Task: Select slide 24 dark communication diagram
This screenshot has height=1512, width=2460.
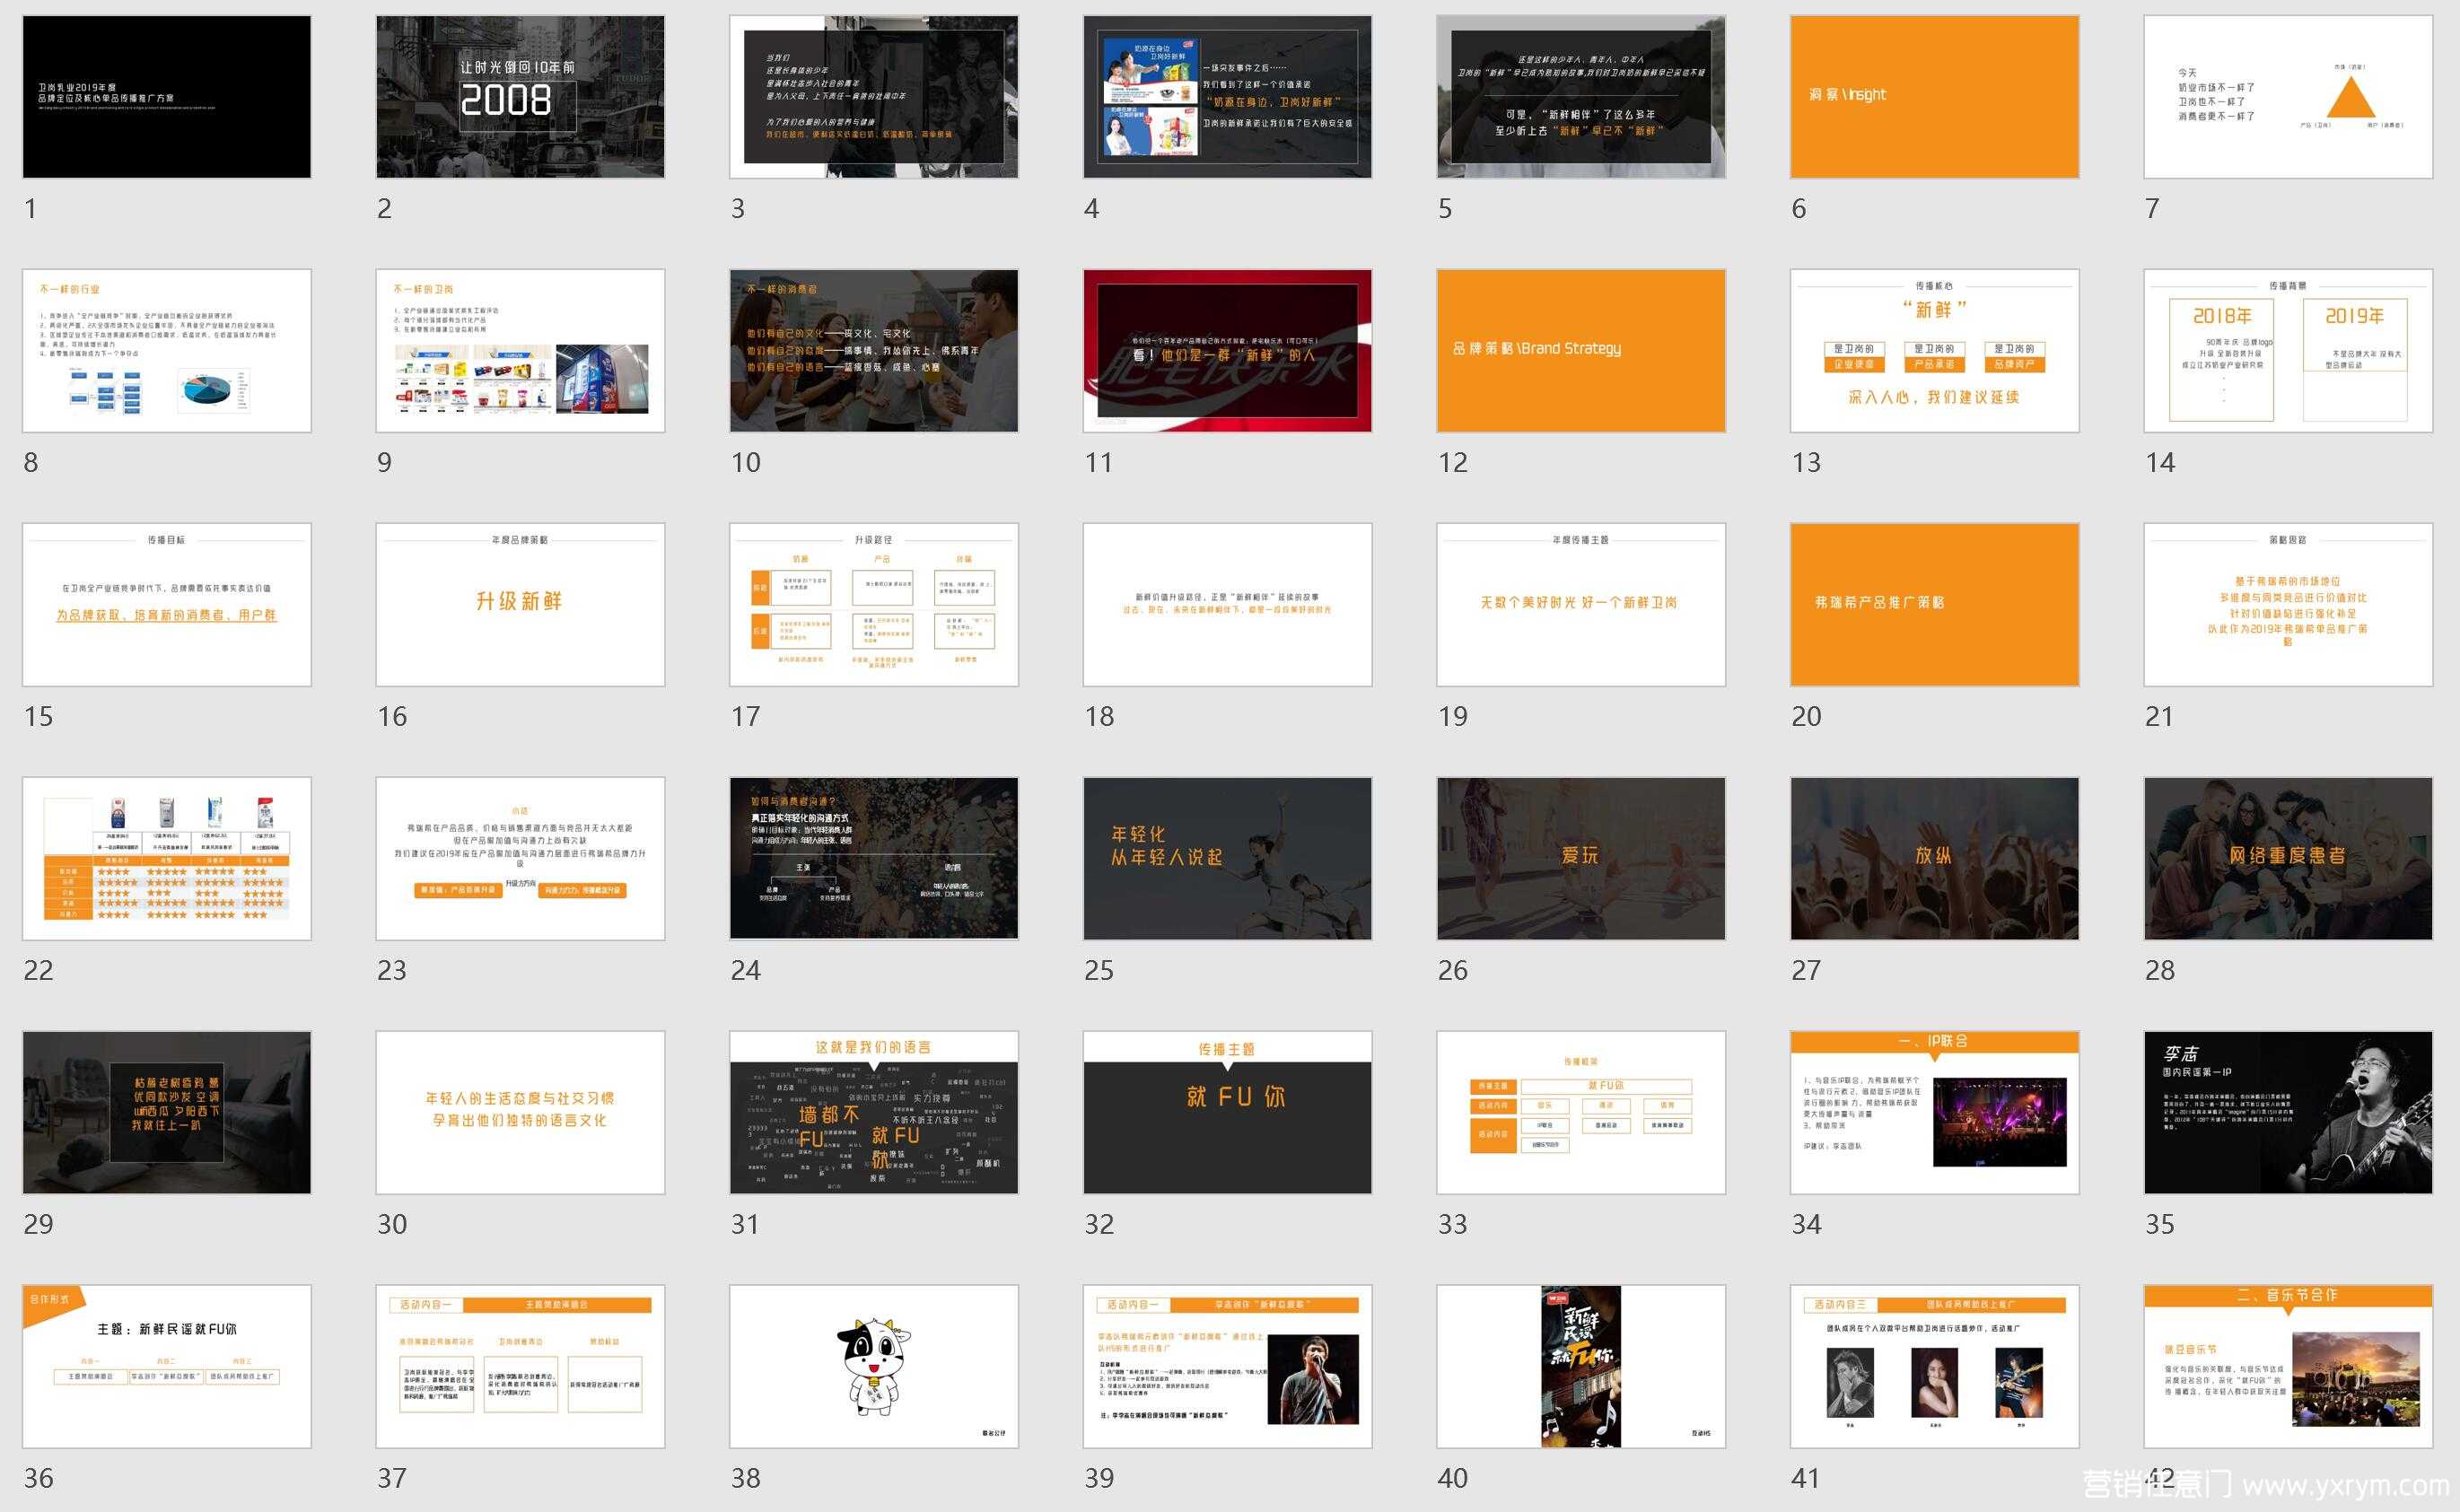Action: pyautogui.click(x=874, y=859)
